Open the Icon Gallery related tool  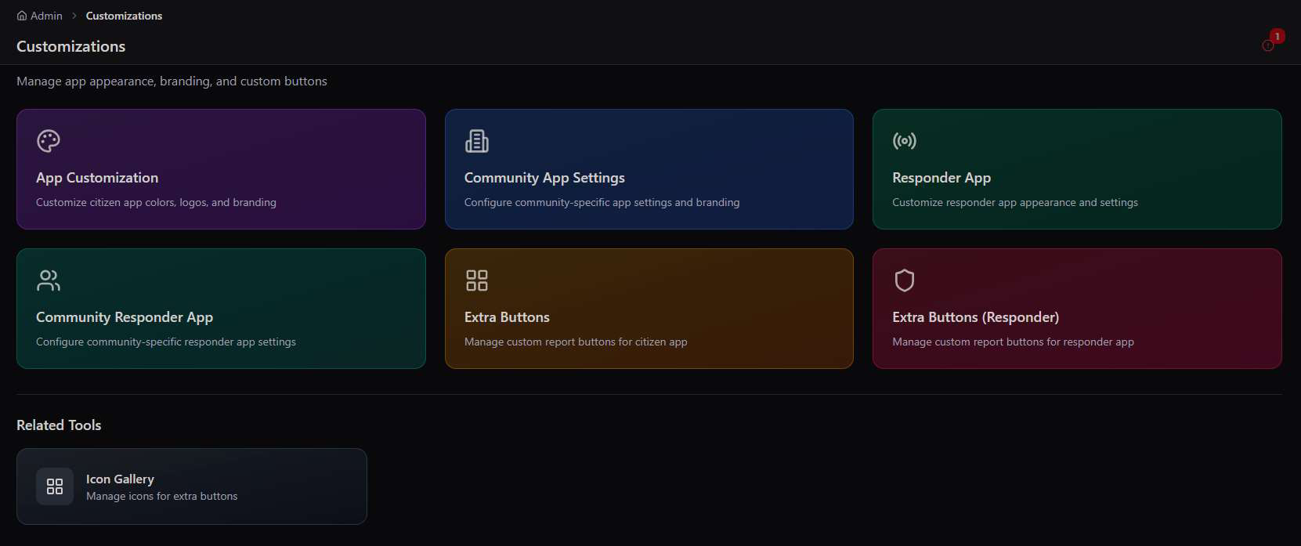(192, 486)
